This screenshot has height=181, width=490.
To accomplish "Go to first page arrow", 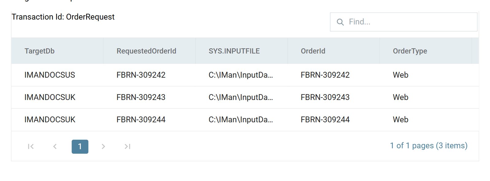I will pos(31,146).
